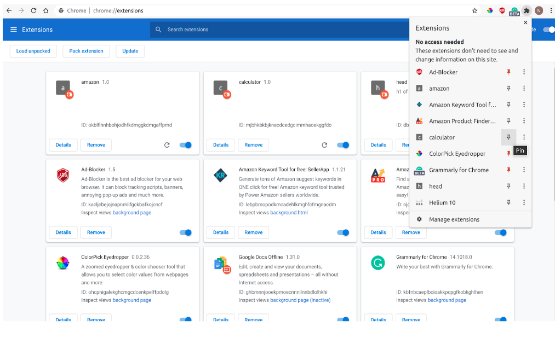Open Chrome browser menu
Viewport: 555px width, 338px height.
point(551,10)
